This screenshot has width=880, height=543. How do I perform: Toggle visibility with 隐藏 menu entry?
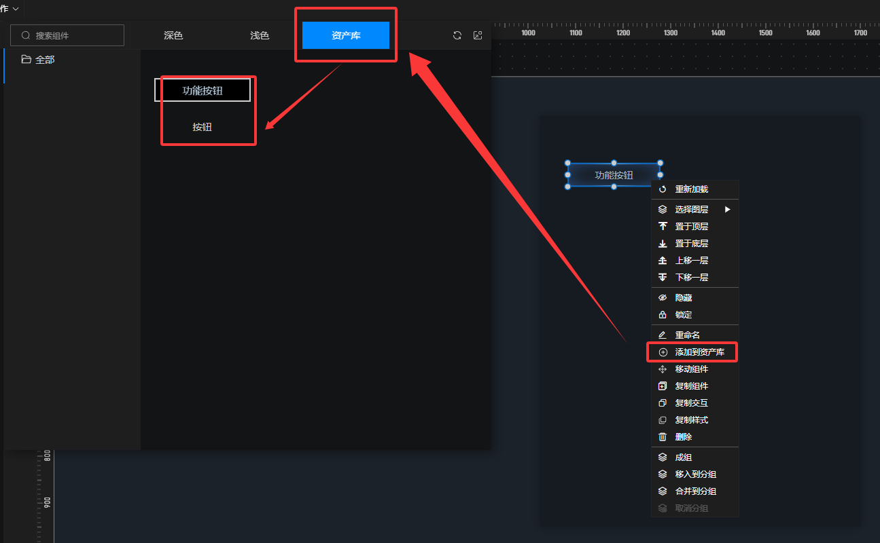[x=683, y=298]
